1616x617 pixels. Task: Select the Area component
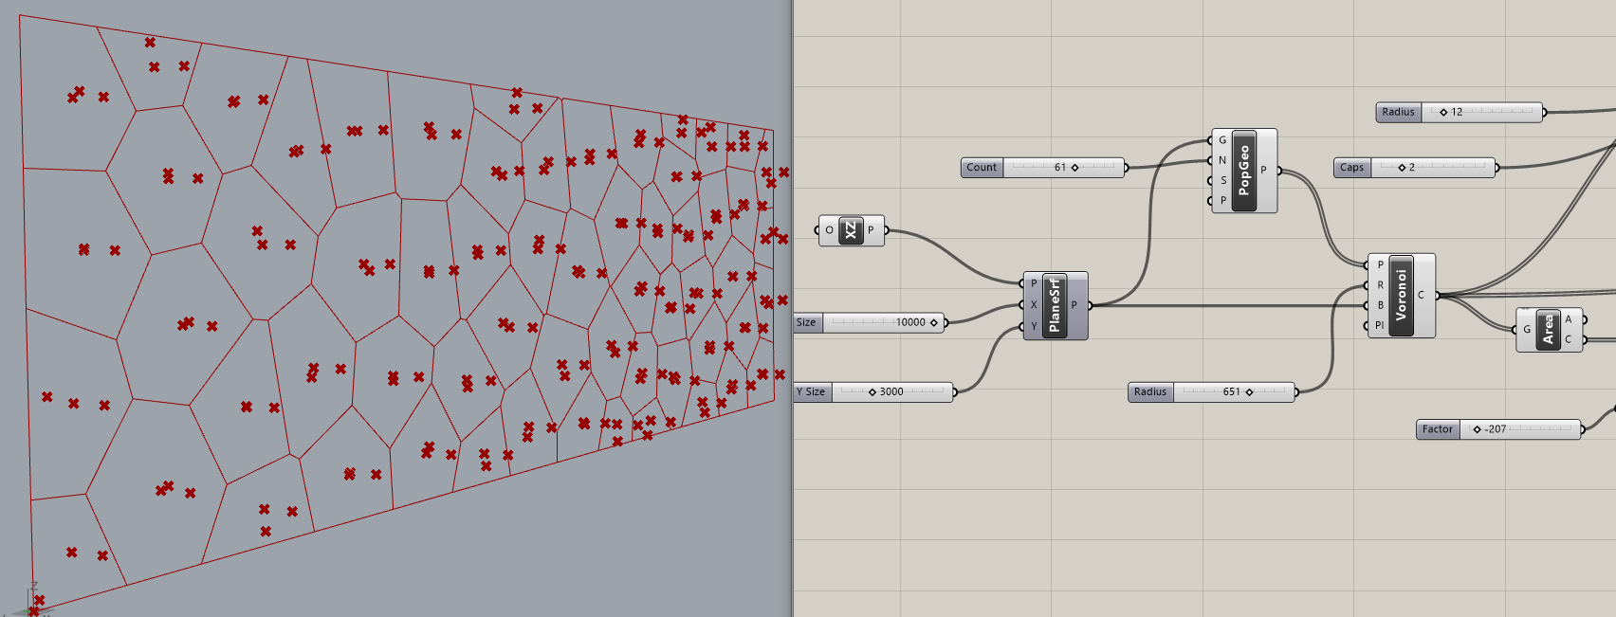click(1548, 330)
